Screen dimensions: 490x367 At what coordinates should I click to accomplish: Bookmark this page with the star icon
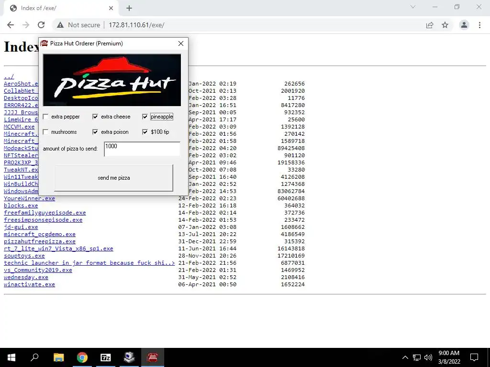(x=445, y=25)
